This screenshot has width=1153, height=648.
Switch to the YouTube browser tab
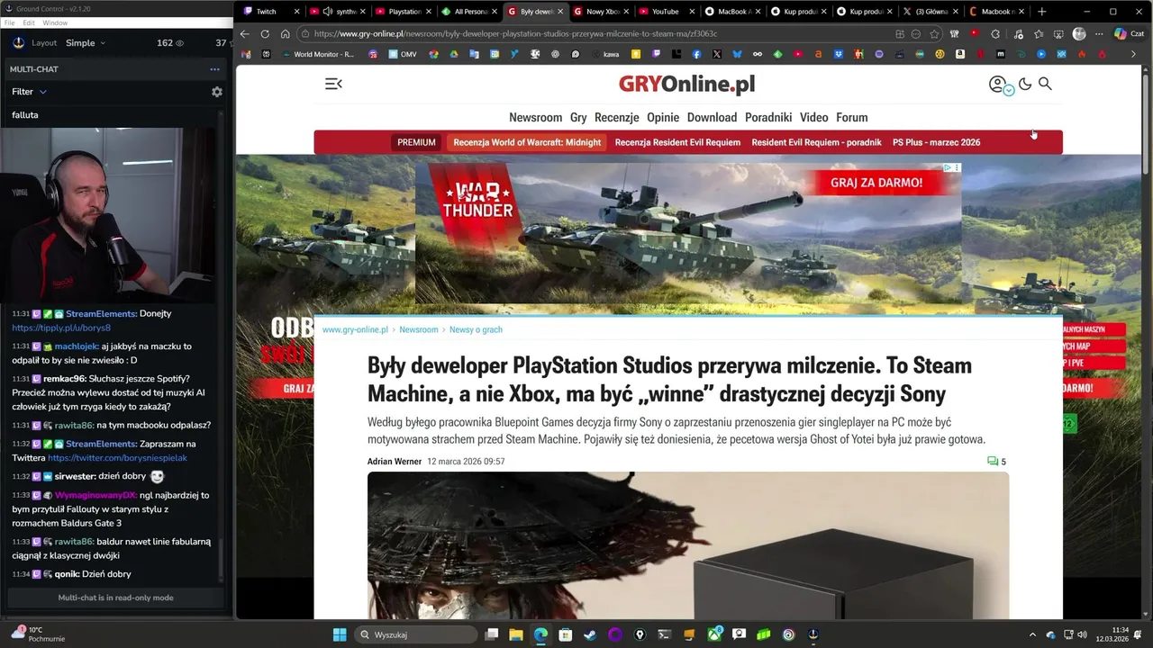(x=665, y=12)
